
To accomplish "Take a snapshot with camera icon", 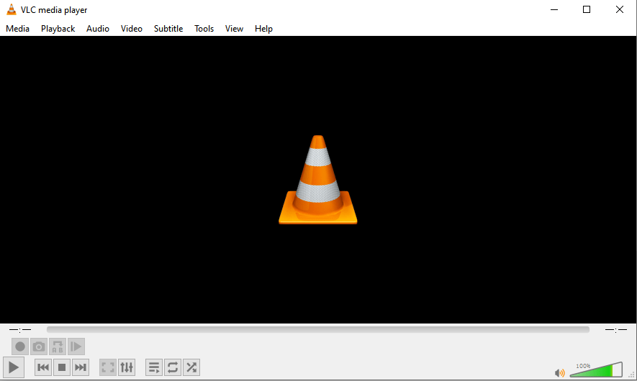I will point(39,346).
